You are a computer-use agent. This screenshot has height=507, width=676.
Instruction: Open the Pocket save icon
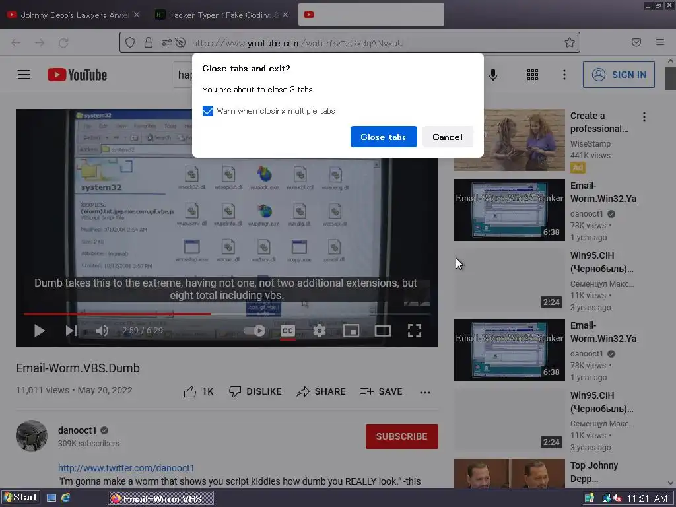[x=636, y=42]
